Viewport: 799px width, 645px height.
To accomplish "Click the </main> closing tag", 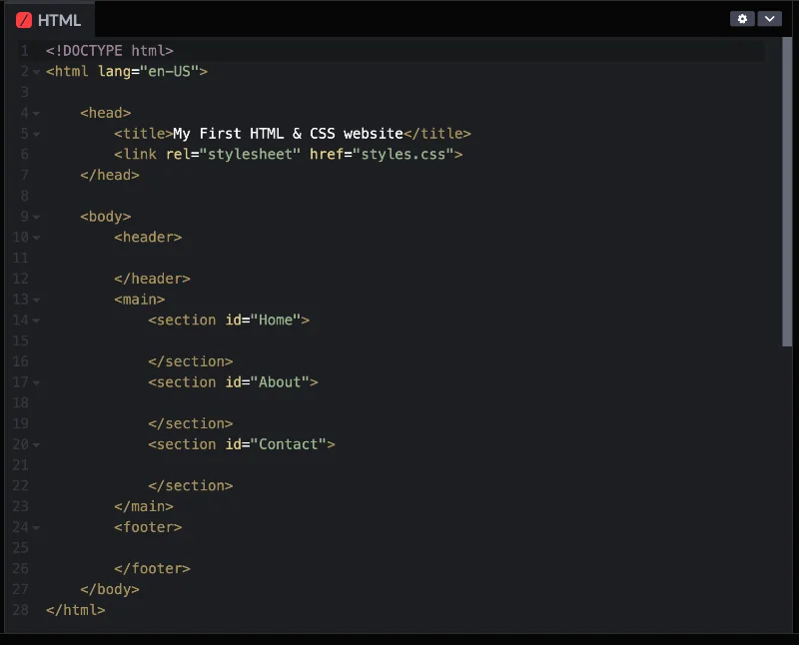I will pos(144,506).
